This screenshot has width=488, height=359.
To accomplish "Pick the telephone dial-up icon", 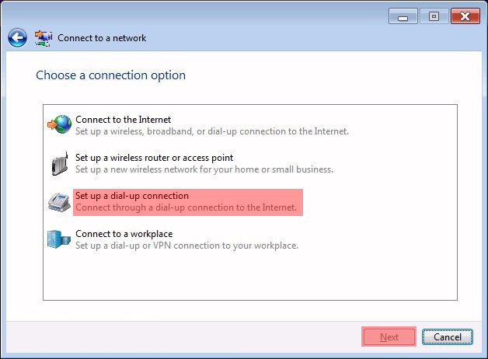I will tap(59, 202).
